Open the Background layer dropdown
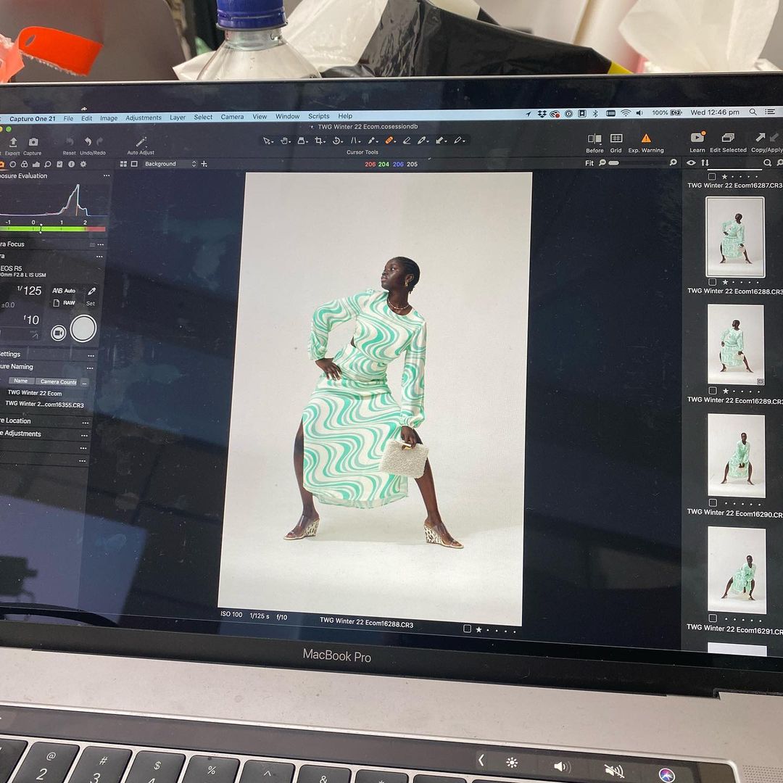The height and width of the screenshot is (783, 783). (170, 164)
